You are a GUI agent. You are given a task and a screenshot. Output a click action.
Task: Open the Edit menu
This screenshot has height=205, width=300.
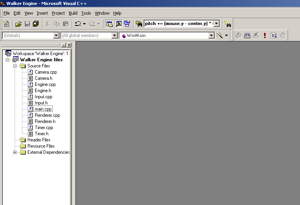pos(17,13)
